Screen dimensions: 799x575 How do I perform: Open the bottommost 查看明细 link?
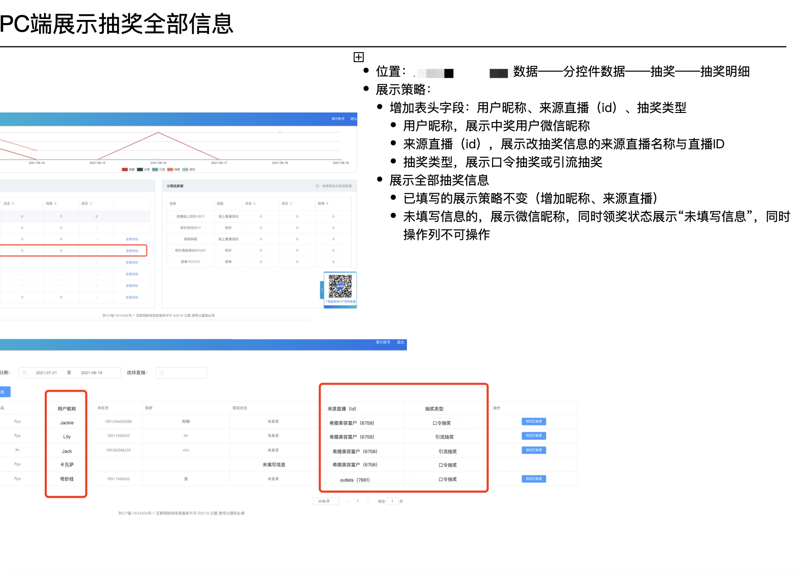click(132, 297)
